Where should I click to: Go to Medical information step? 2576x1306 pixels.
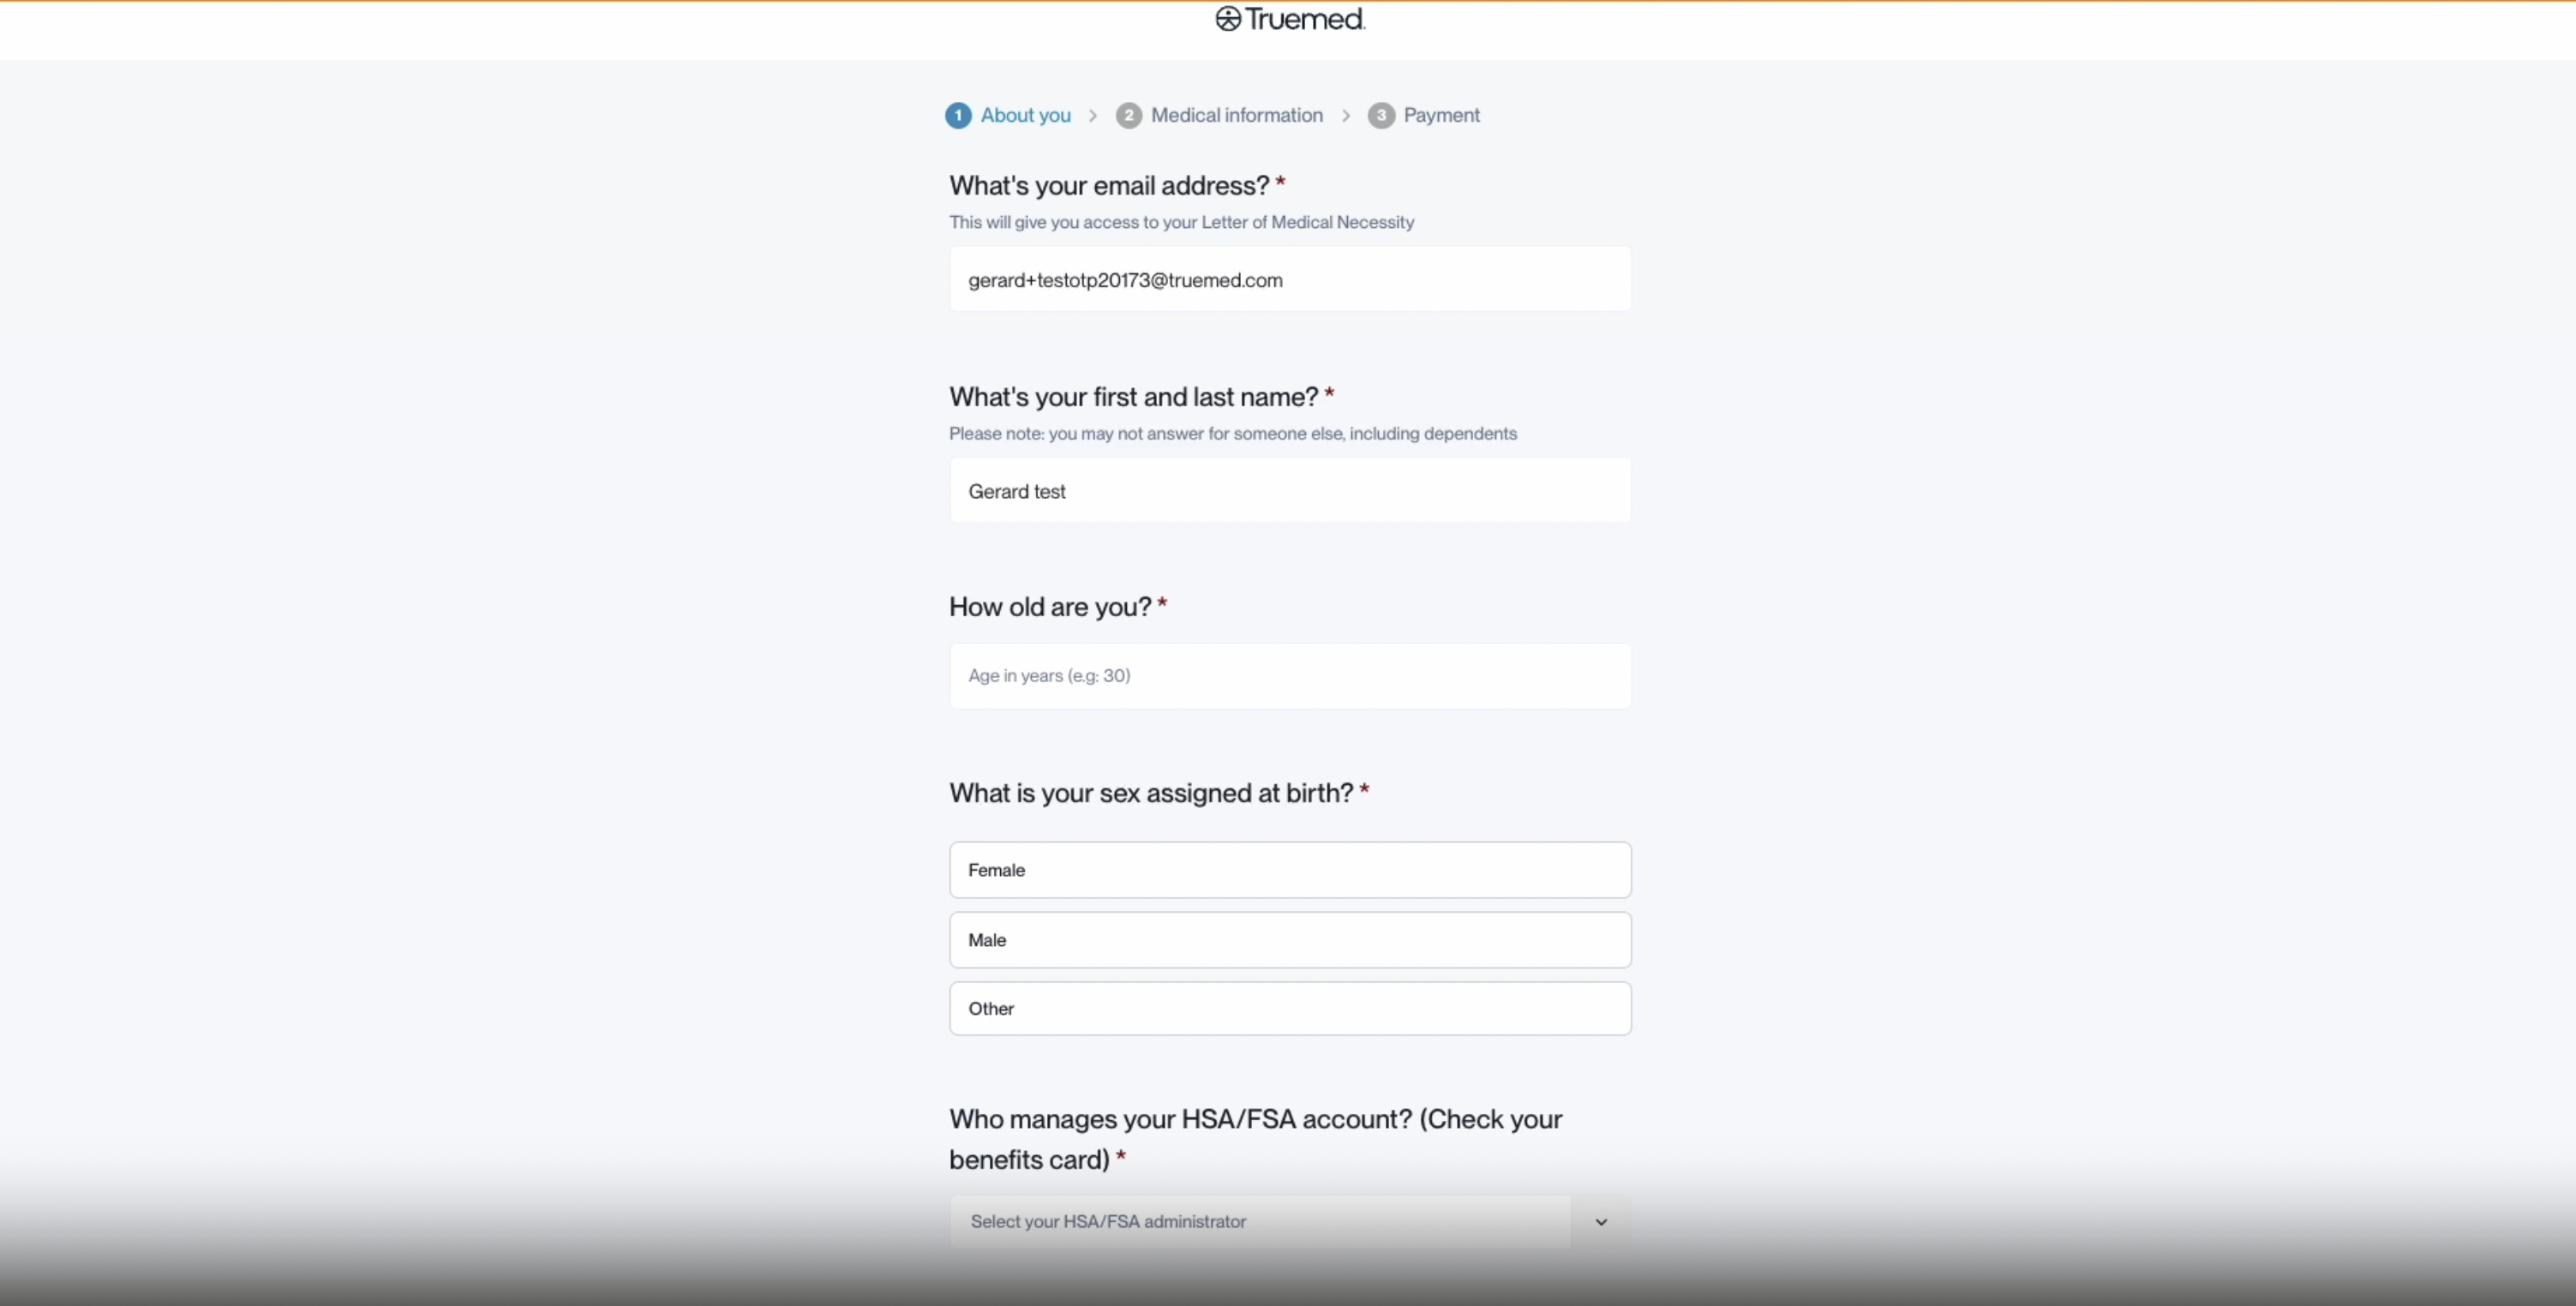pos(1236,116)
